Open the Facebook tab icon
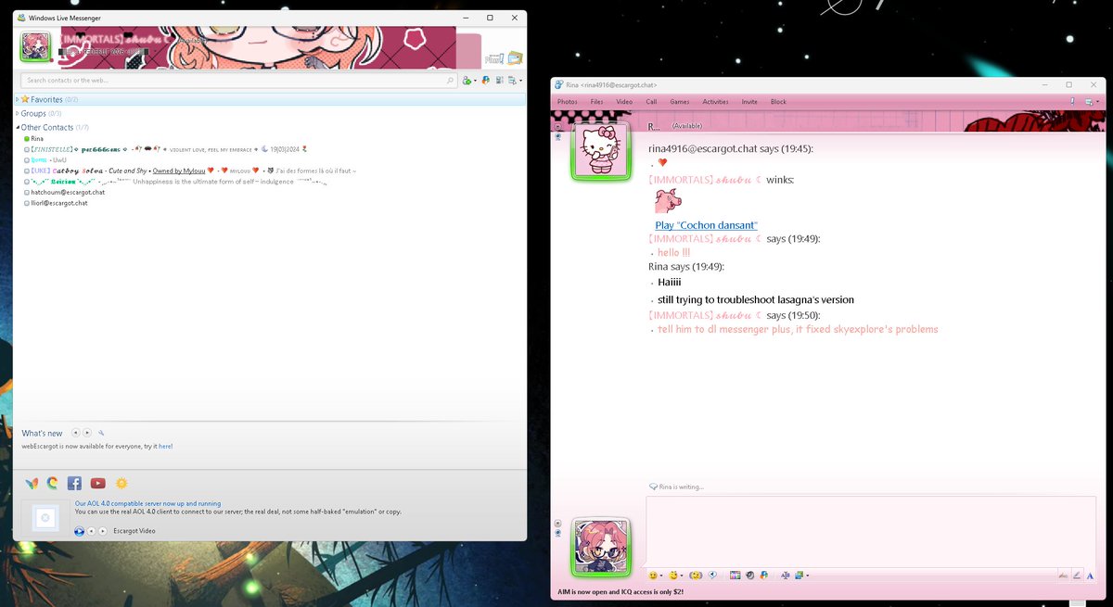The width and height of the screenshot is (1113, 607). pyautogui.click(x=74, y=483)
